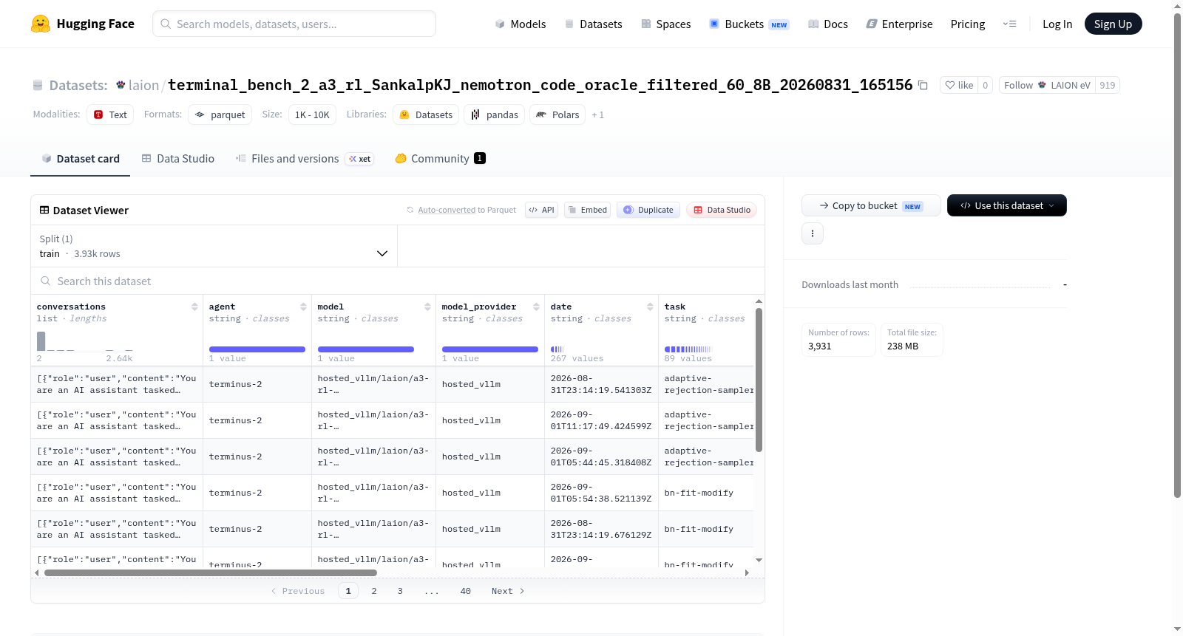Viewport: 1183px width, 636px height.
Task: Click the Datasets breadcrumb icon
Action: click(38, 86)
